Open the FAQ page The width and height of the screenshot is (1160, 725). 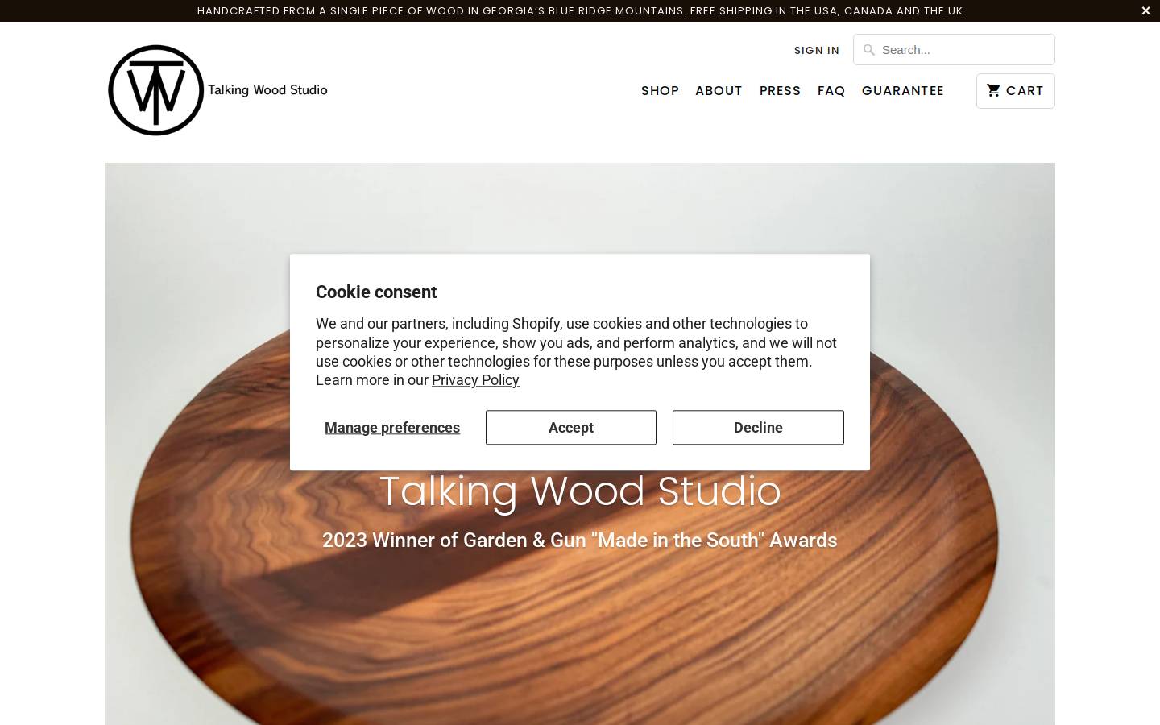click(x=831, y=91)
